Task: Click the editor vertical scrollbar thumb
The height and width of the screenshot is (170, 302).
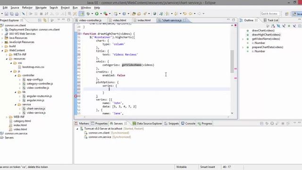Action: click(x=232, y=61)
